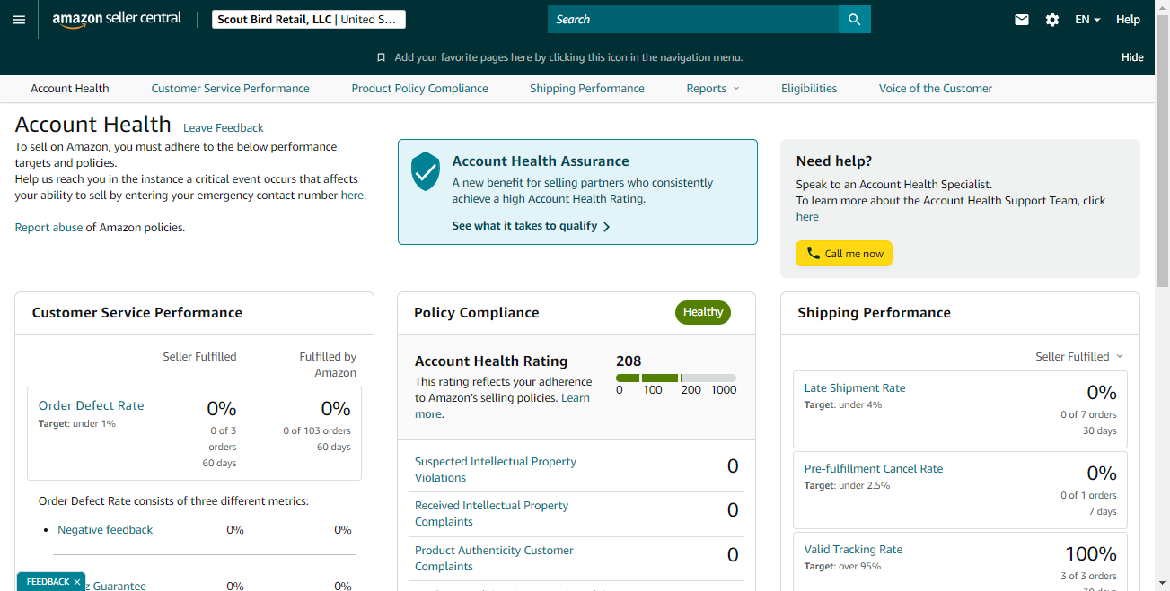
Task: Click the Healthy status badge
Action: [703, 312]
